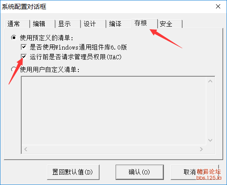Select the 显示 tab
This screenshot has width=227, height=185.
point(68,24)
